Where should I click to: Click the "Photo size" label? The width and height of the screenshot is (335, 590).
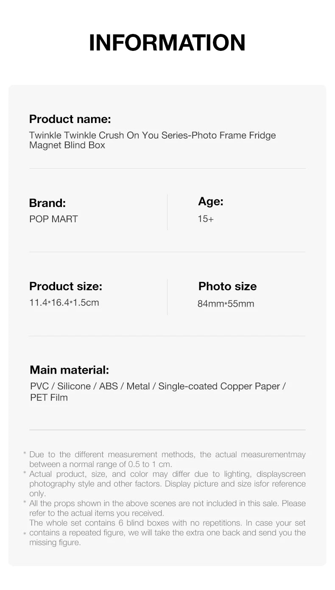pyautogui.click(x=227, y=286)
